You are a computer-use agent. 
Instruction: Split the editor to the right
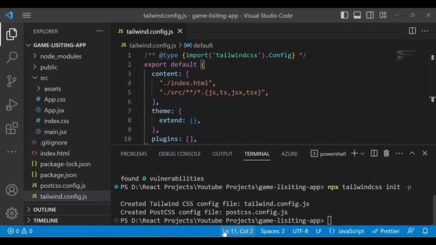click(x=412, y=31)
